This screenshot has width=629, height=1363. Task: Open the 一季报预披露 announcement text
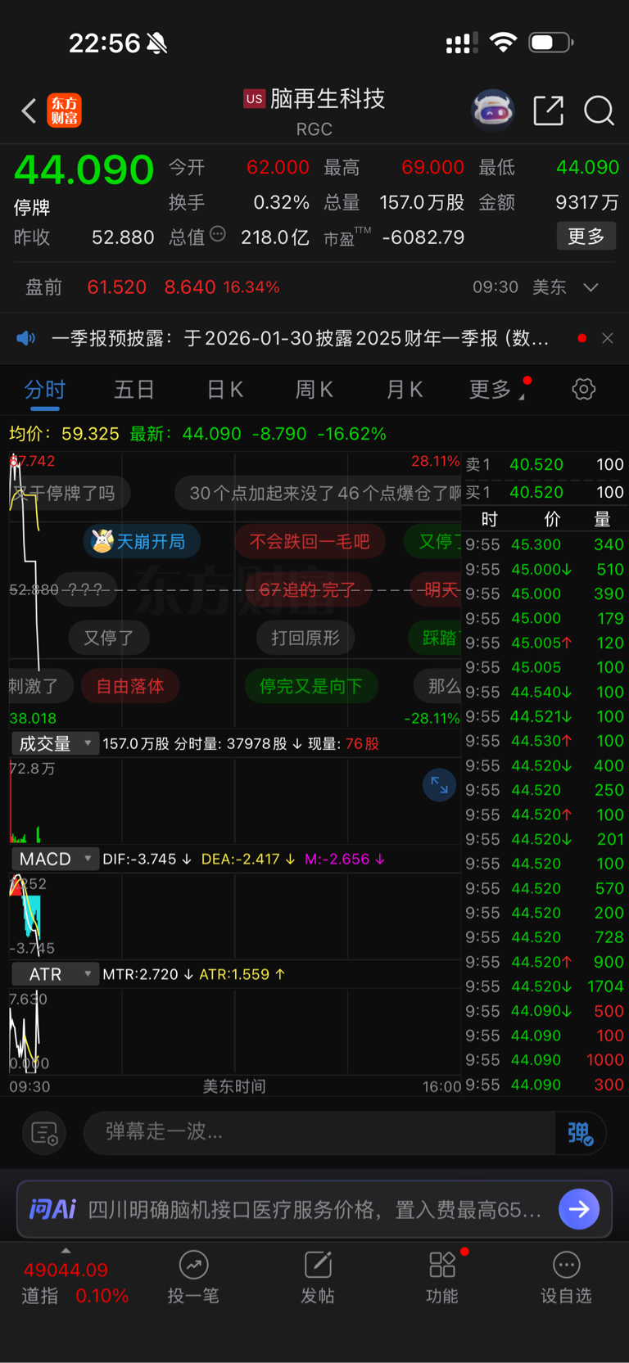(x=300, y=338)
